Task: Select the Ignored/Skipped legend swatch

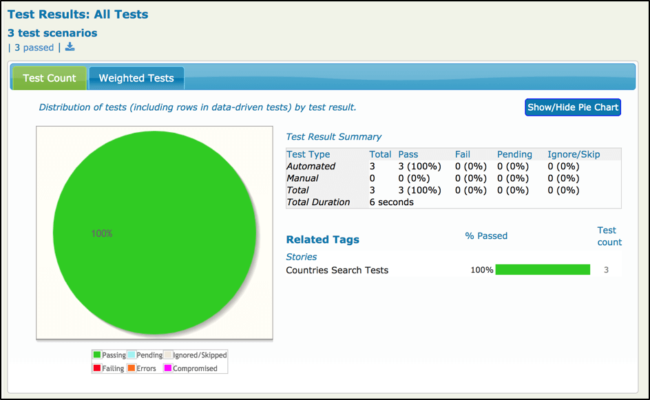Action: tap(169, 355)
